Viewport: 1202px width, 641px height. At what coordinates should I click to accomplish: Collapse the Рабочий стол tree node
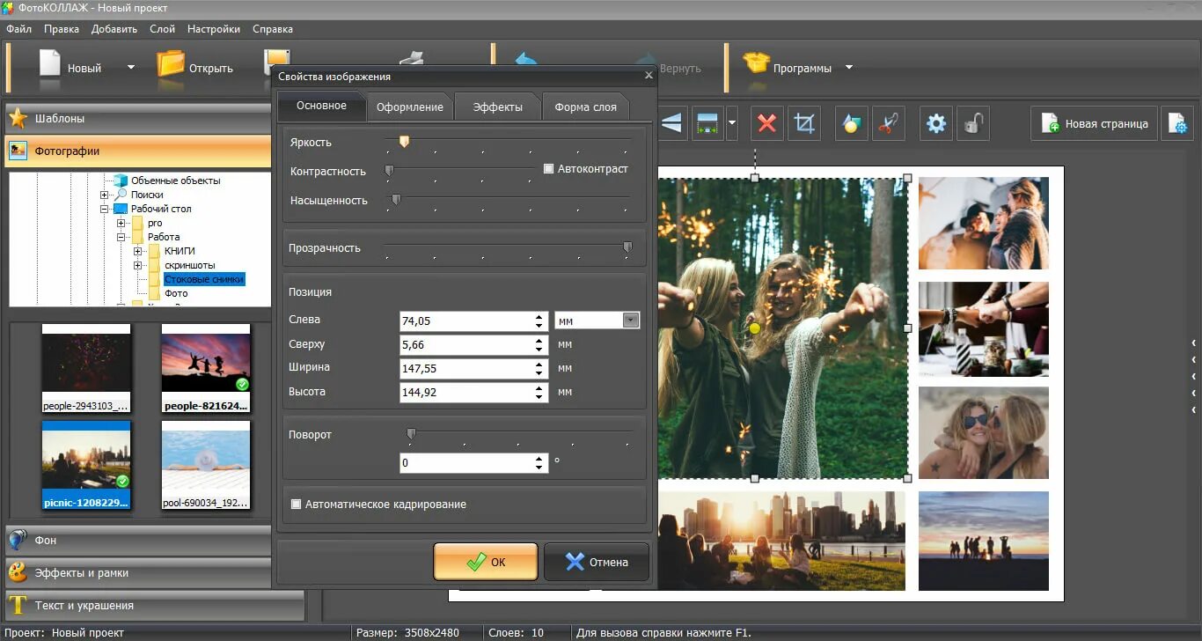104,209
